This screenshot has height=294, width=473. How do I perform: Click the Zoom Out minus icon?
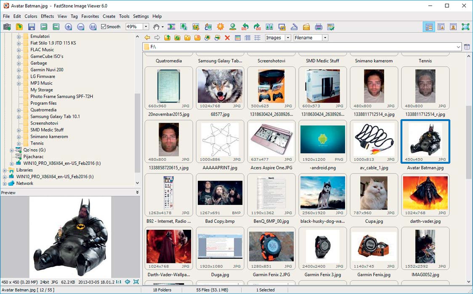pos(80,27)
